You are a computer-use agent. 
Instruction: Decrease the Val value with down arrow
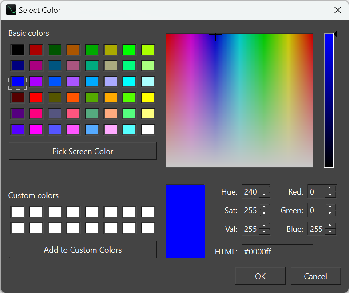tap(264, 232)
